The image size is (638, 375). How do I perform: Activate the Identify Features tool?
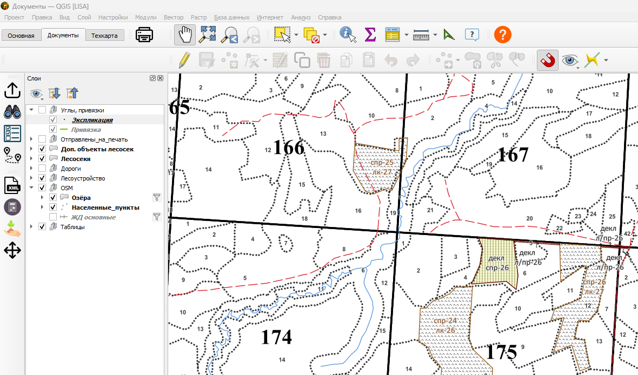click(348, 35)
